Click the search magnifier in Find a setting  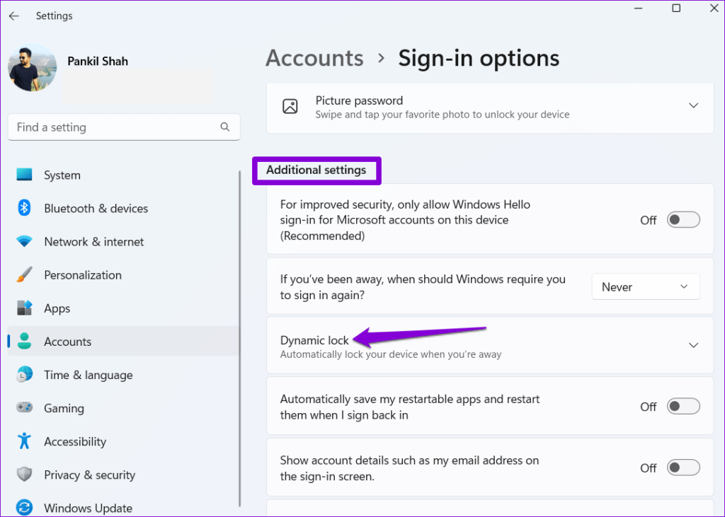[224, 127]
